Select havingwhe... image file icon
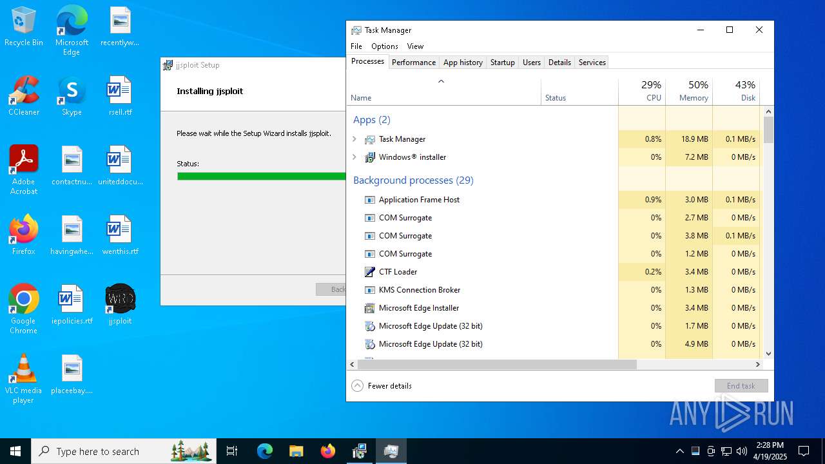Screen dimensions: 825x464 pyautogui.click(x=72, y=235)
